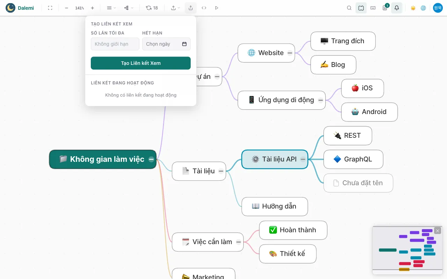Image resolution: width=447 pixels, height=279 pixels.
Task: Close the minimap with its X
Action: (x=438, y=231)
